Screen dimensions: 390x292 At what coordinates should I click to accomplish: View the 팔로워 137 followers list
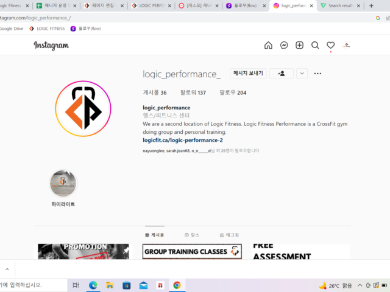(x=193, y=93)
